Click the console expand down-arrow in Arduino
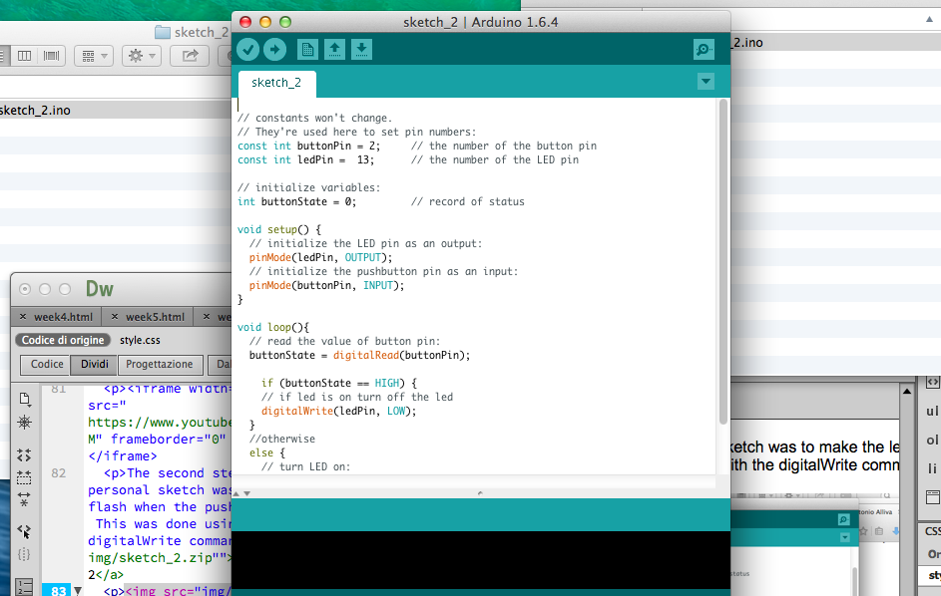 pyautogui.click(x=246, y=493)
